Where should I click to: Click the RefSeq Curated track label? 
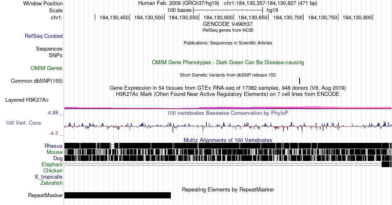tap(44, 36)
